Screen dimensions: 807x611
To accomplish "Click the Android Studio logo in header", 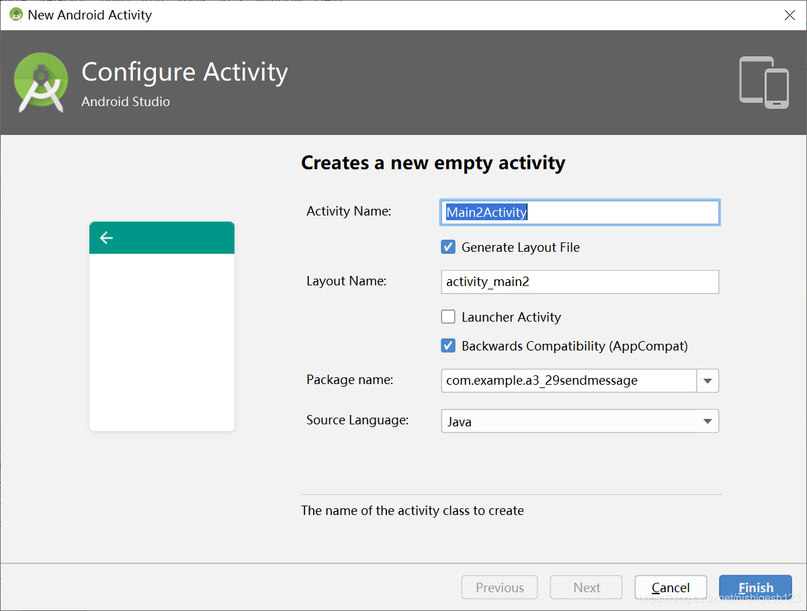I will click(x=41, y=83).
